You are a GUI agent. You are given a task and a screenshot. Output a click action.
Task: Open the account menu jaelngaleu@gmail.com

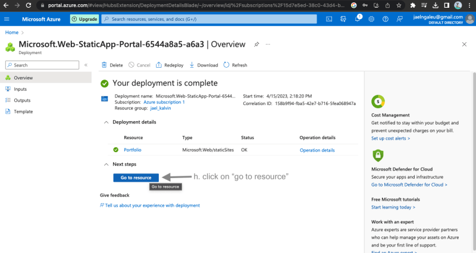click(443, 19)
